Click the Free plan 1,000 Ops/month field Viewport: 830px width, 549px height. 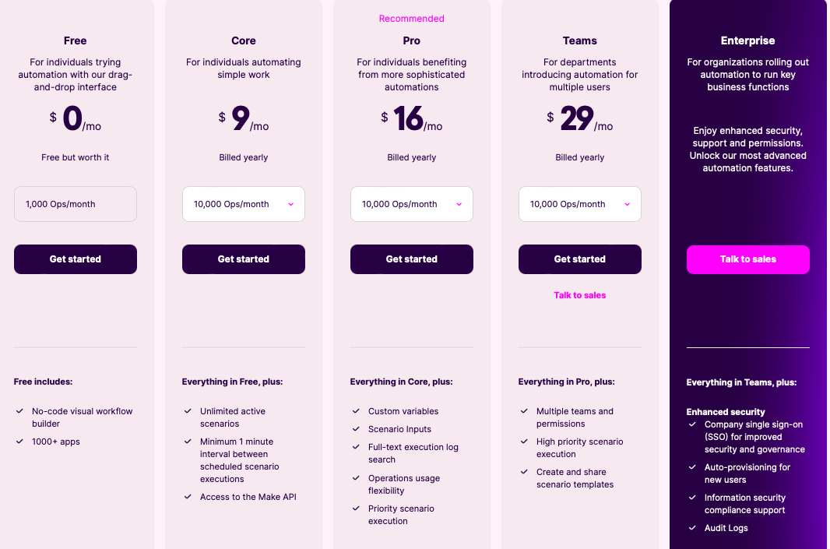(x=76, y=204)
